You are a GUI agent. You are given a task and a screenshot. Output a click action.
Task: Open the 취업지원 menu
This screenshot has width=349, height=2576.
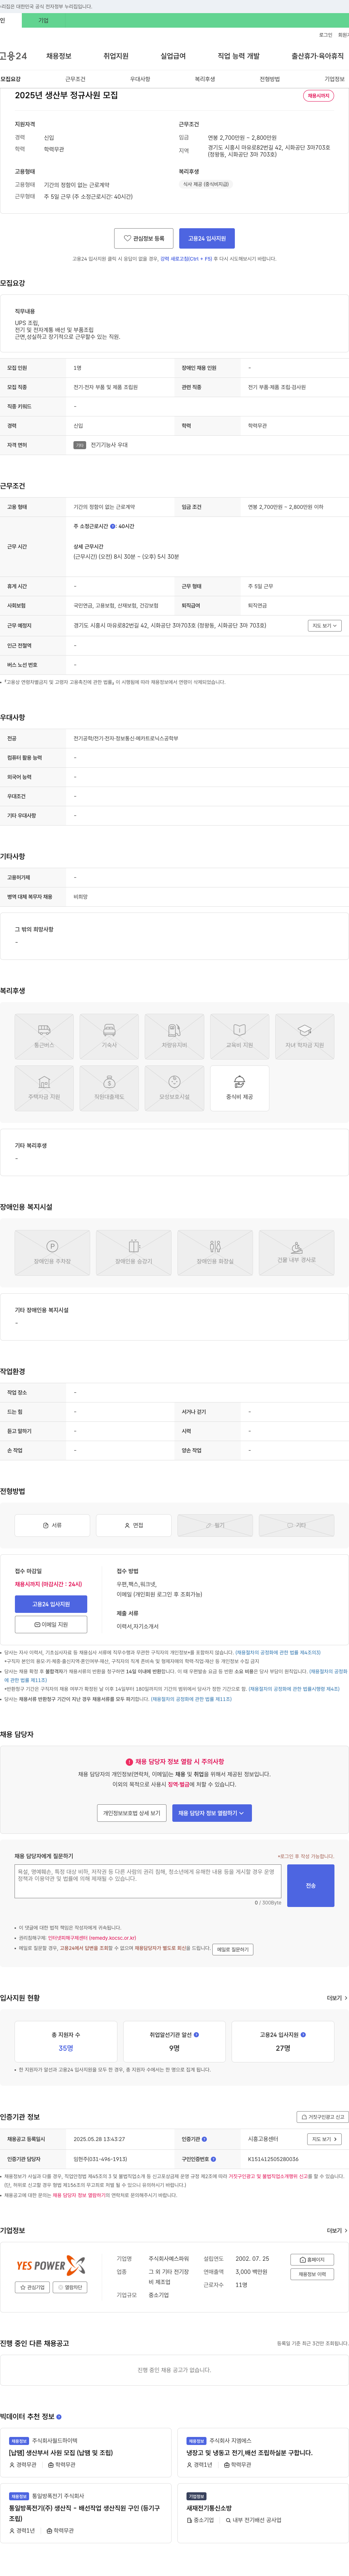pyautogui.click(x=116, y=56)
